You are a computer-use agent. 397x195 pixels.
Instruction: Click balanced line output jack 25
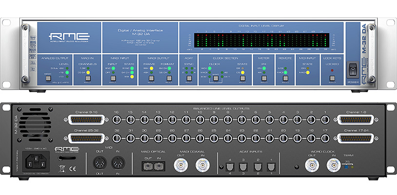[x=214, y=138]
